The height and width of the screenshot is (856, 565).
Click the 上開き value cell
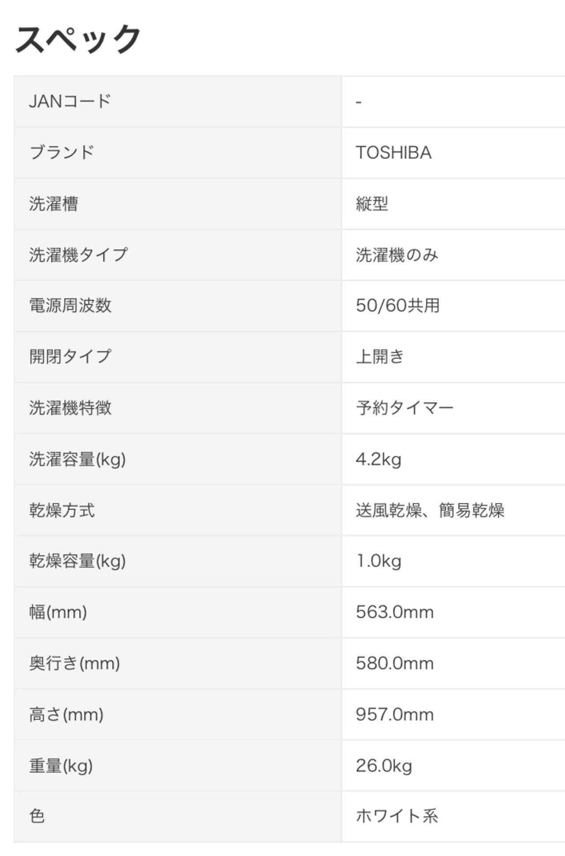coord(380,357)
